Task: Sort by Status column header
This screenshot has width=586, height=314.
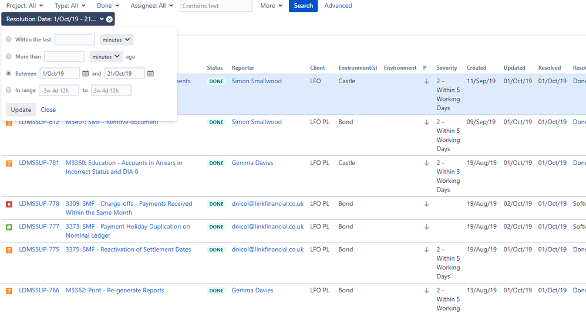Action: pyautogui.click(x=214, y=68)
